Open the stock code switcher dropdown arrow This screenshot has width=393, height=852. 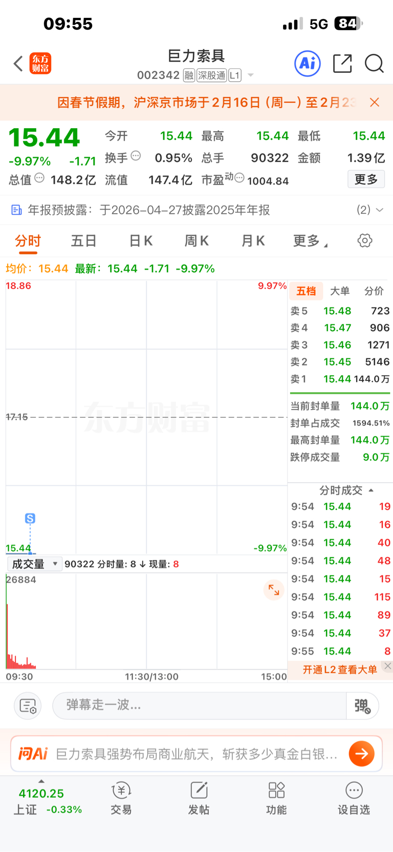click(251, 75)
